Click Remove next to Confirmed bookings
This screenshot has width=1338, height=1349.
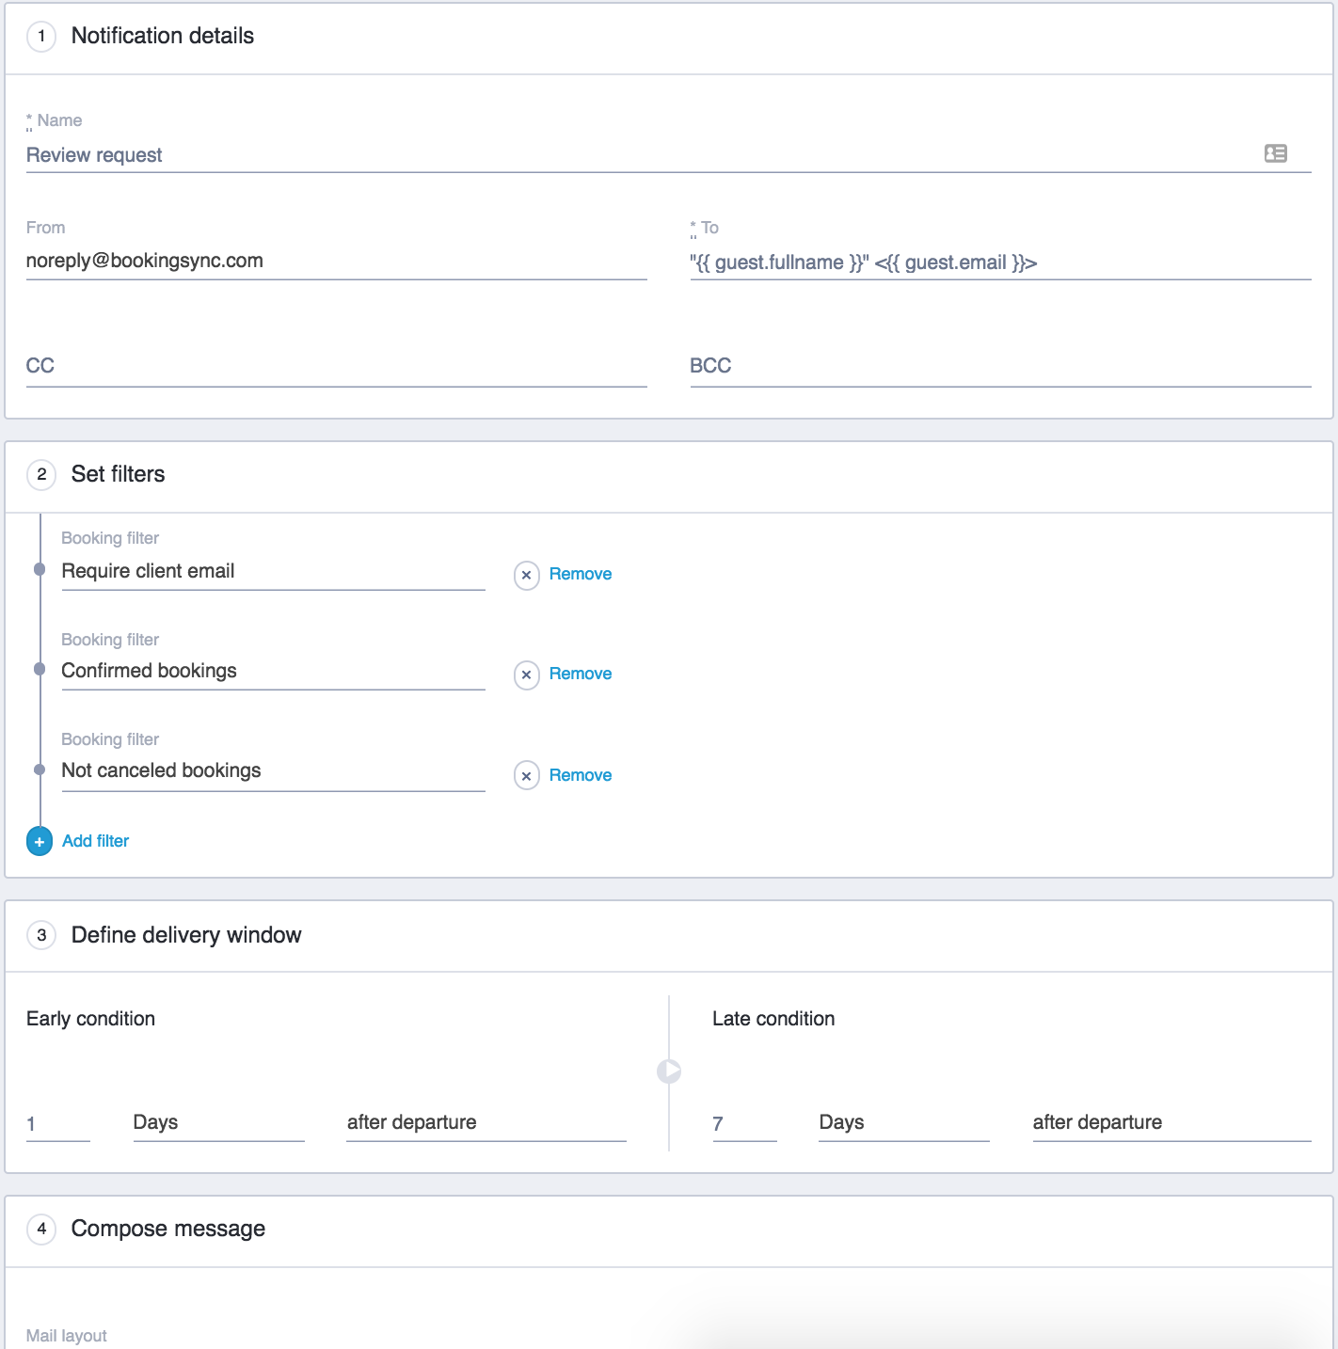(580, 674)
